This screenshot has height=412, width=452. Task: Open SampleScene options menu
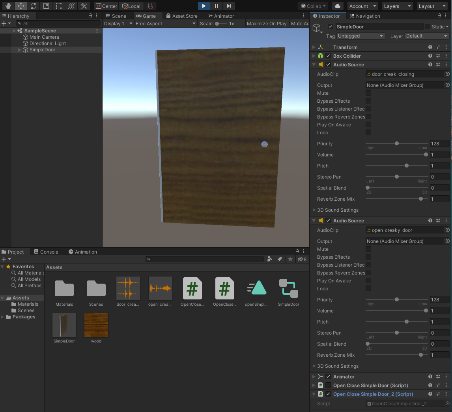[x=97, y=30]
